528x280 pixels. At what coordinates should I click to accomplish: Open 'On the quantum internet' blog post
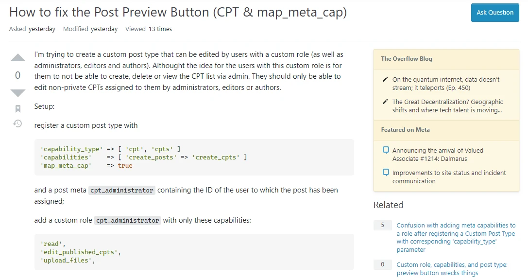coord(446,84)
